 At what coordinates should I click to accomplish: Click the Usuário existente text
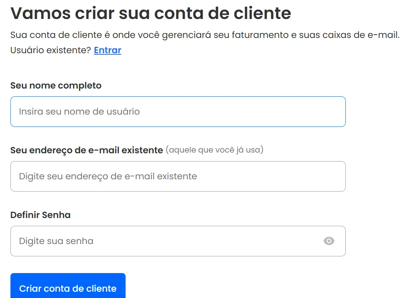click(50, 50)
